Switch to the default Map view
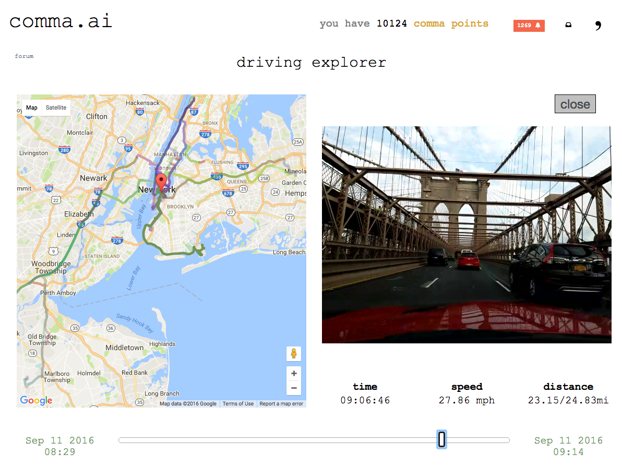622x466 pixels. pos(32,107)
